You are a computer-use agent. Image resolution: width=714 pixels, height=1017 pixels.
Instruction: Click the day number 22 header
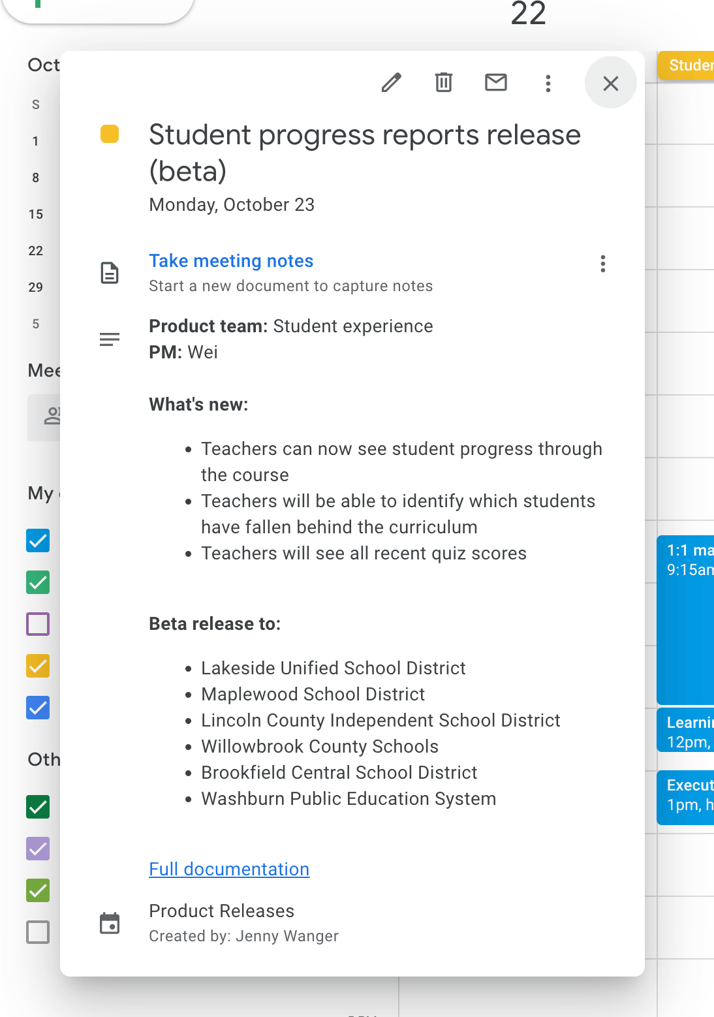(x=528, y=13)
